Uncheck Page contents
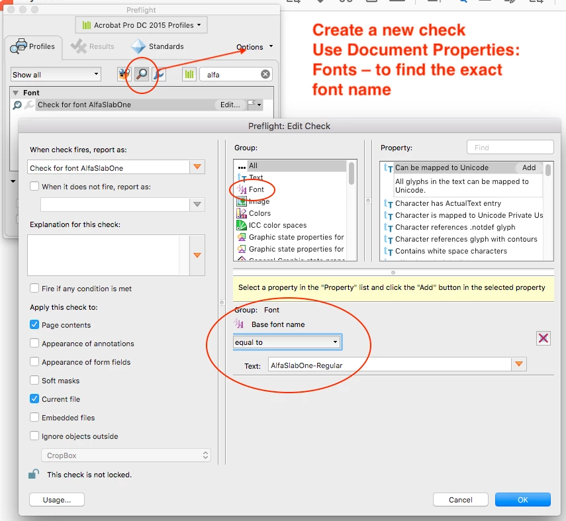 point(34,324)
